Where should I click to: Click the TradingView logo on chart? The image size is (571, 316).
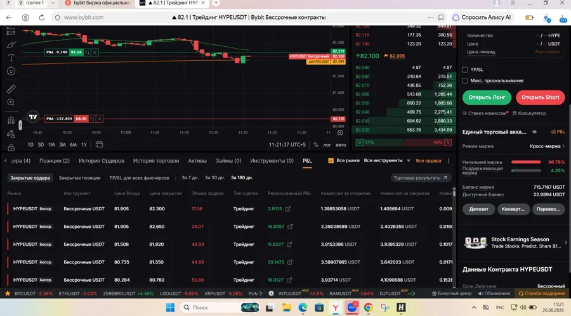pos(33,117)
